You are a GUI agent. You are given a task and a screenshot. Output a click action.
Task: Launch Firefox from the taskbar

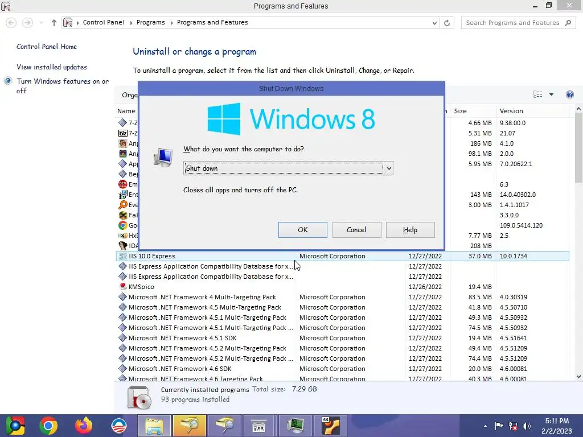pyautogui.click(x=84, y=426)
